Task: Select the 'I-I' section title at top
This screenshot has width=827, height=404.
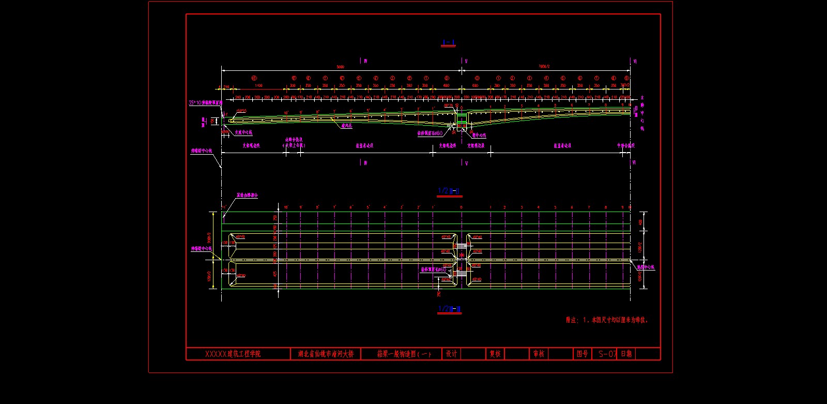Action: [x=448, y=42]
